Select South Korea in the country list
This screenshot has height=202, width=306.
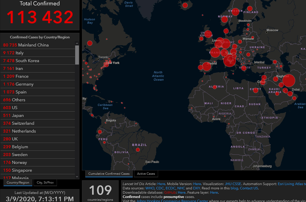coord(38,61)
